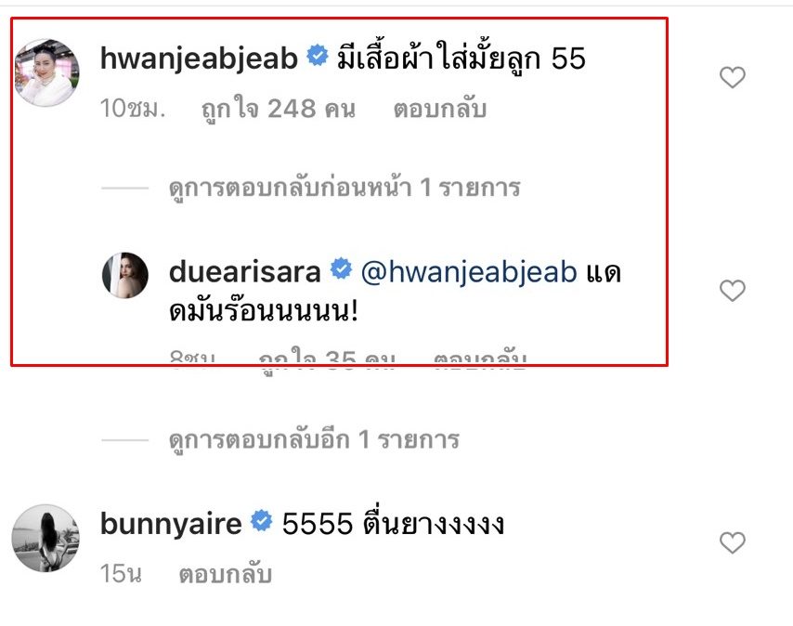The image size is (793, 626).
Task: Click the @hwanjeabjeab mention in the reply
Action: point(469,272)
